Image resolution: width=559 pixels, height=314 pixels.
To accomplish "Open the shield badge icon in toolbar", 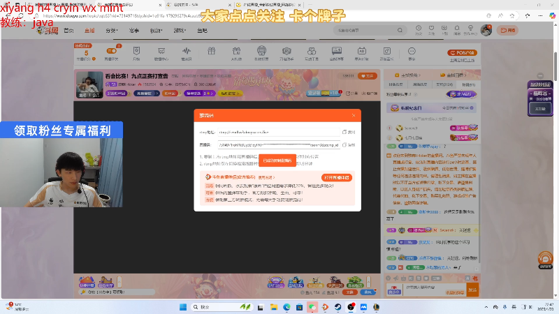I will point(136,51).
